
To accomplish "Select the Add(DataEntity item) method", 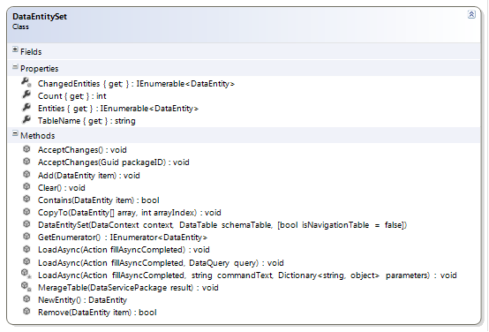I will (89, 176).
